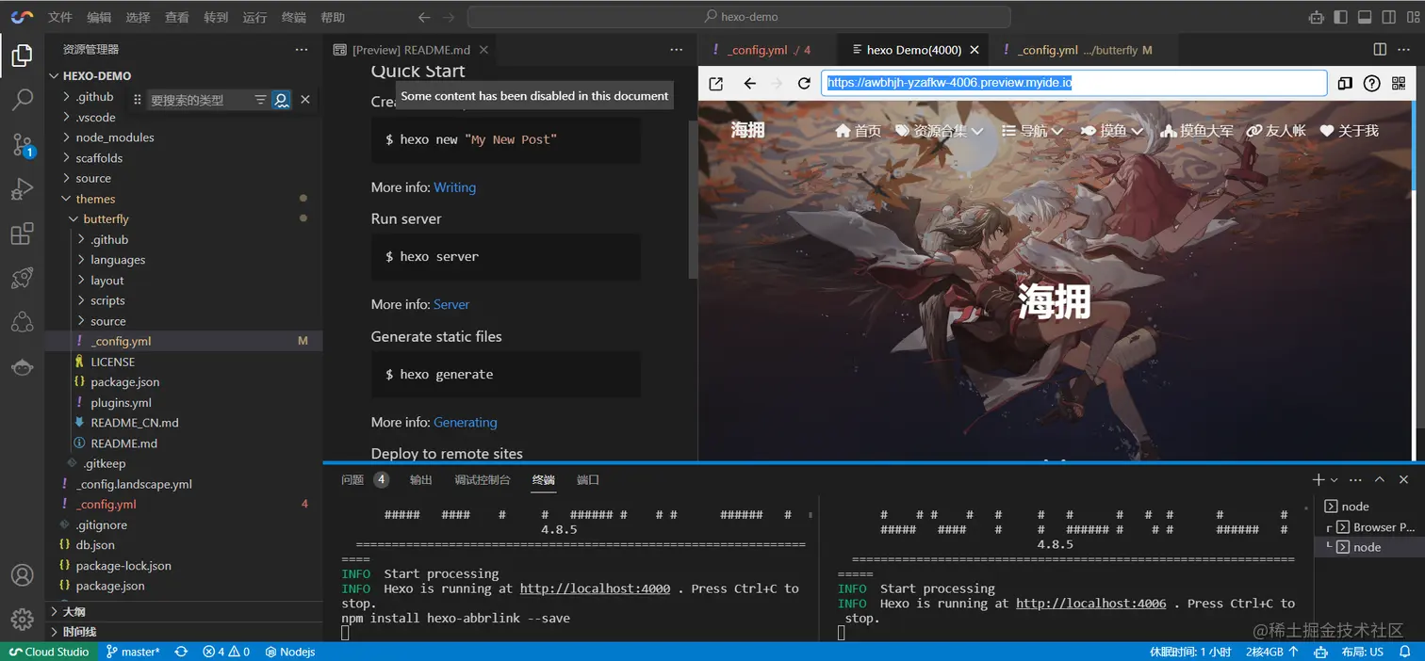1425x661 pixels.
Task: Open the Search view in activity bar
Action: point(22,100)
